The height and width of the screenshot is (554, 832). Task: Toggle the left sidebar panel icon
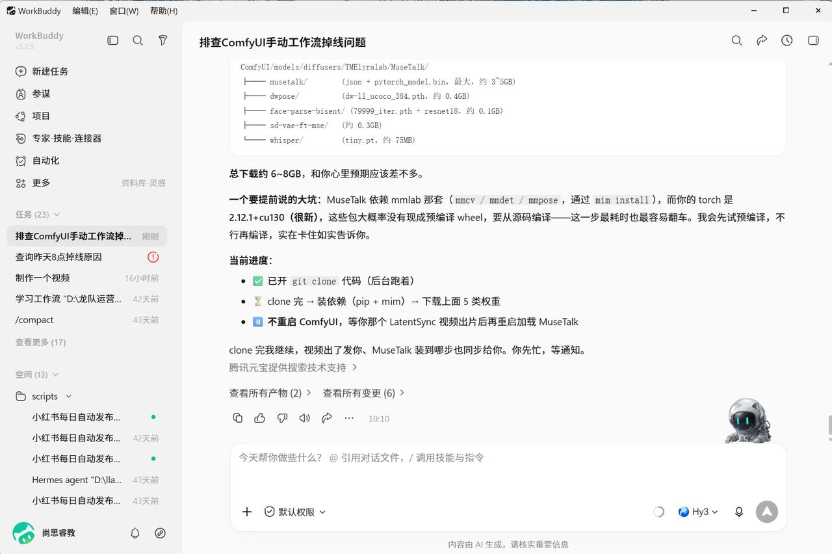(113, 40)
